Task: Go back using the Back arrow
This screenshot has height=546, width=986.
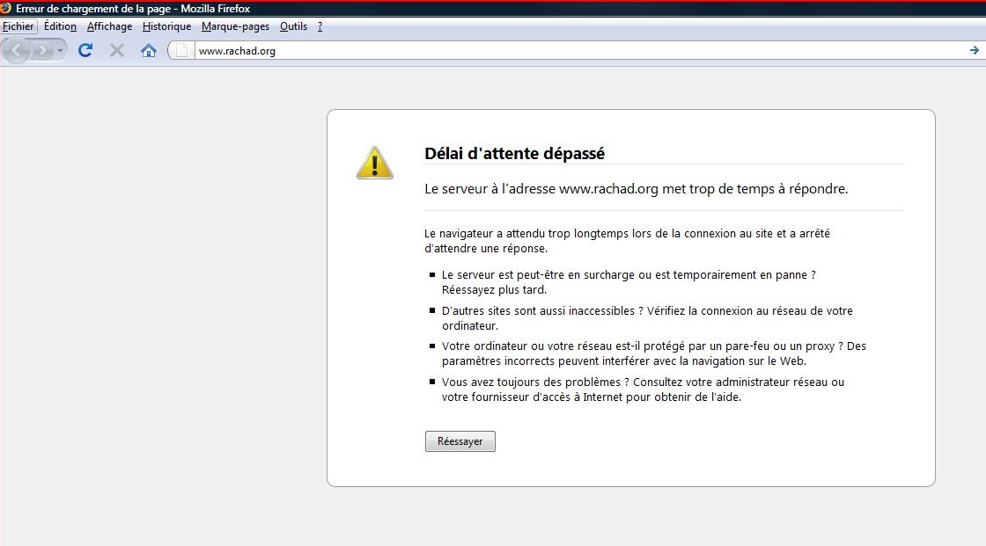Action: (x=17, y=50)
